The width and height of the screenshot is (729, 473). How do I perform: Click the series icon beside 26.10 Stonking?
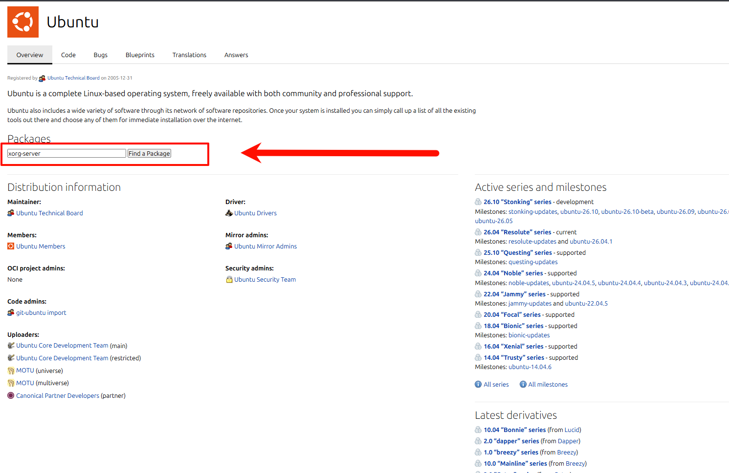(478, 202)
